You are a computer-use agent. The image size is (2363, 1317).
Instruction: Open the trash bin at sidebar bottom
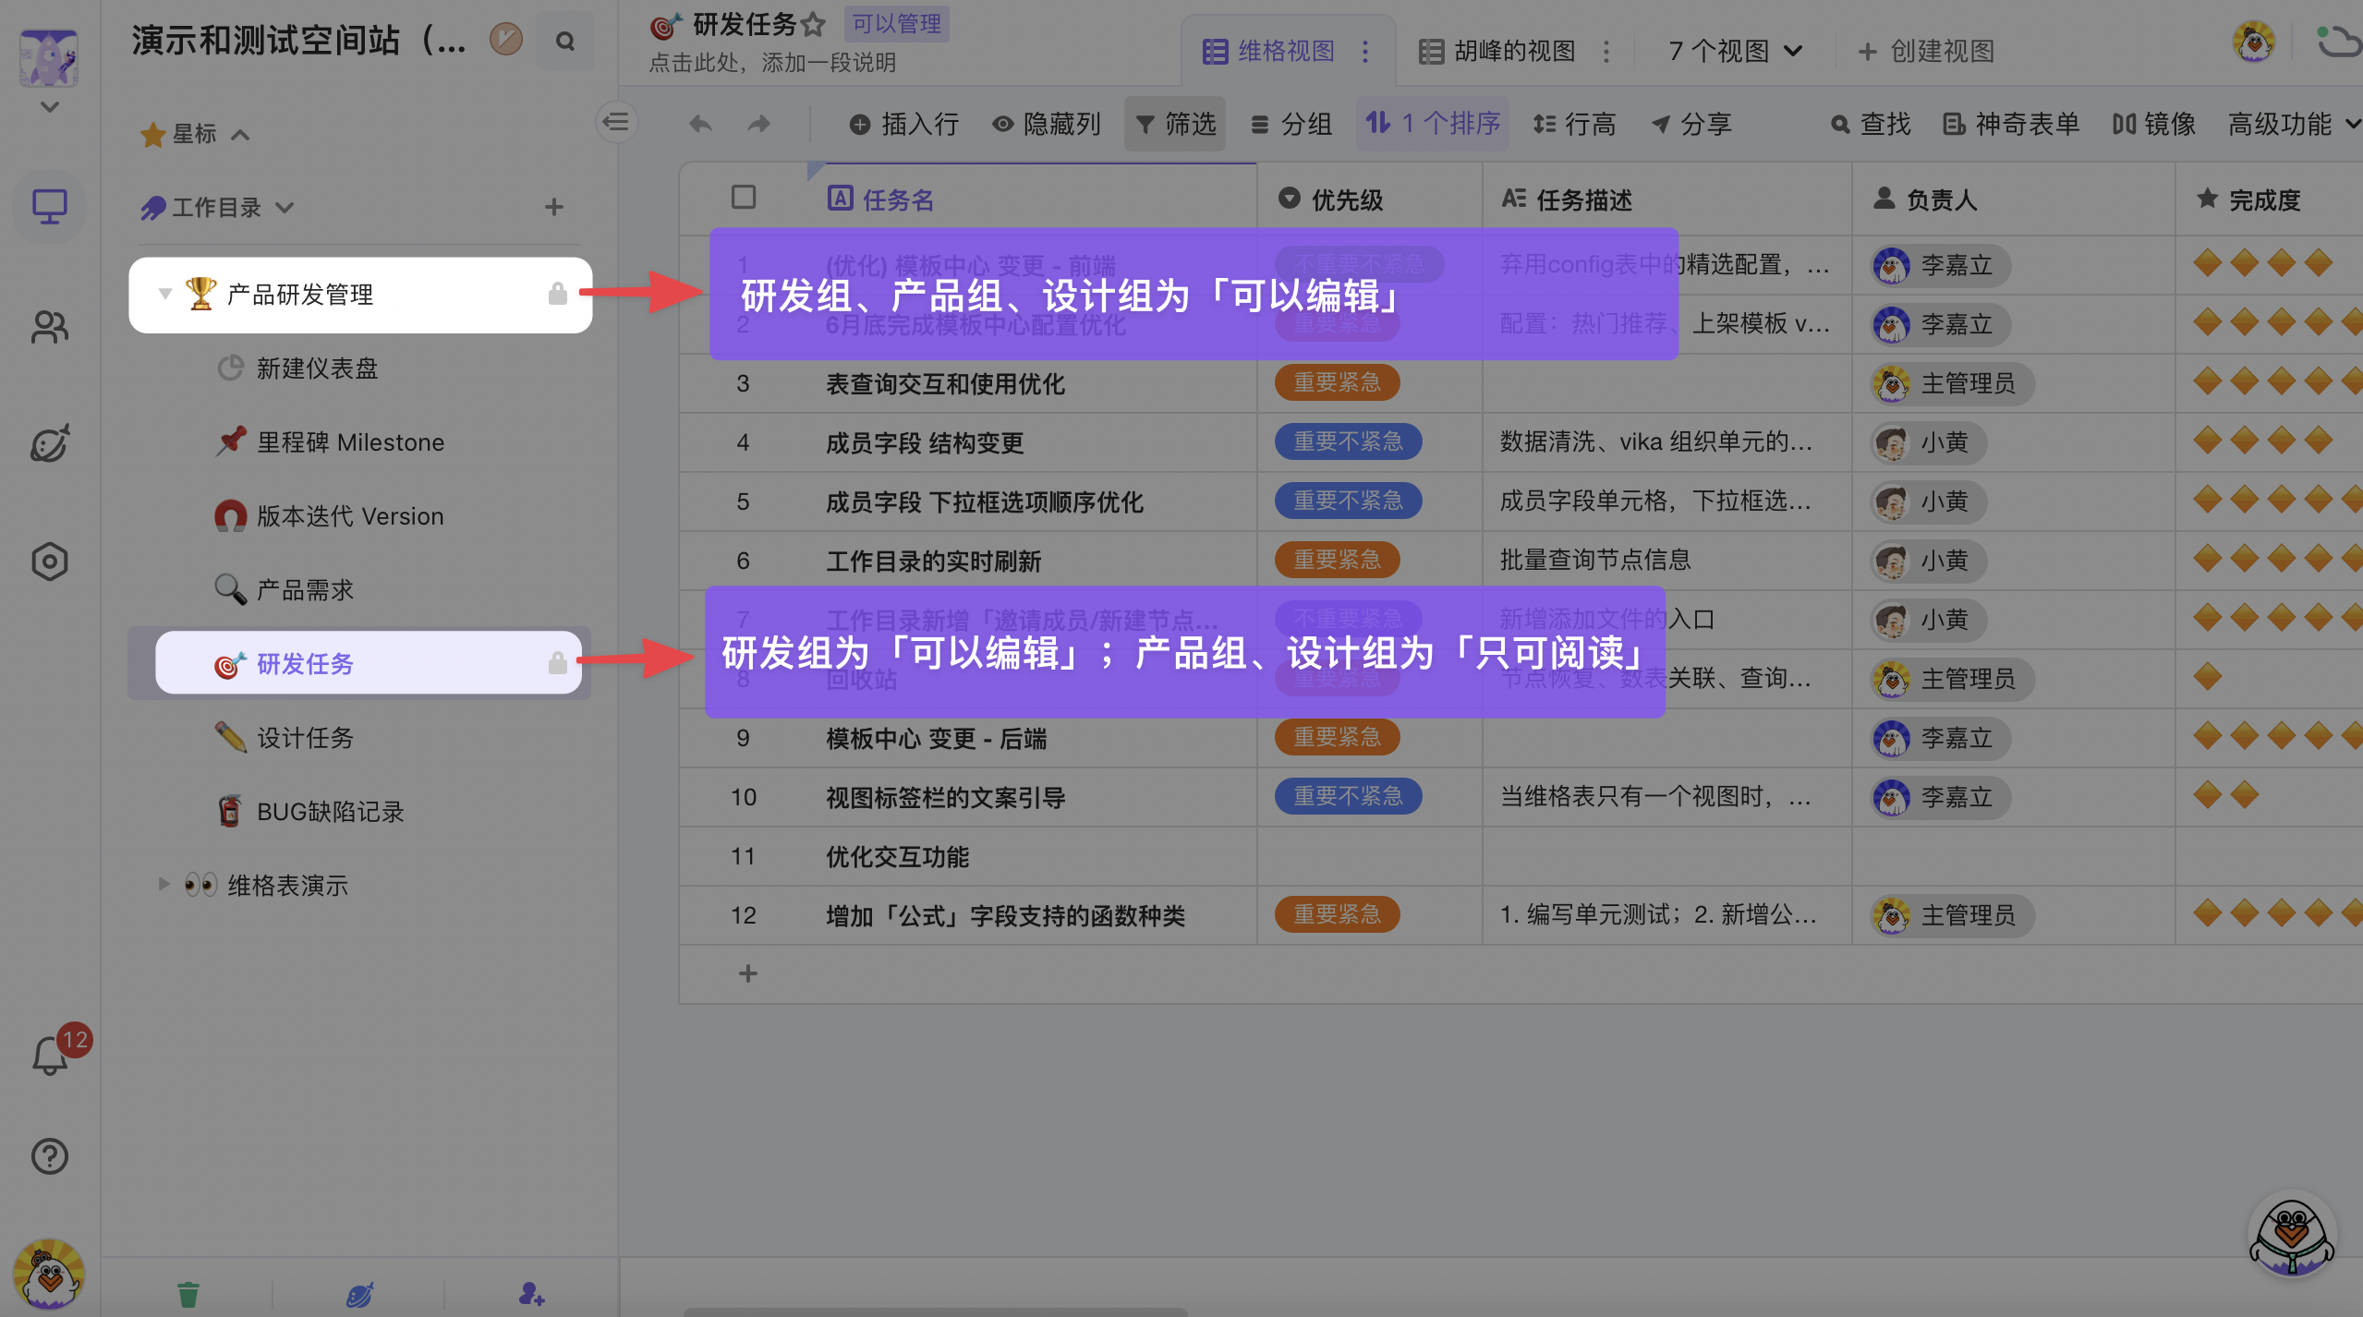(x=188, y=1294)
